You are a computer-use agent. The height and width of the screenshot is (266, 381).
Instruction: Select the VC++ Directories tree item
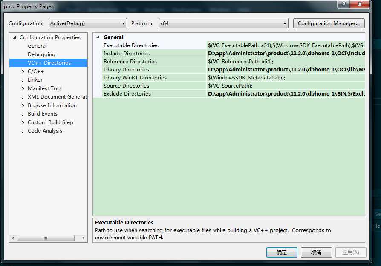48,63
